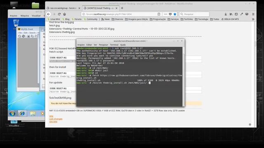Save page to Pocket icon
Screen dimensions: 264x148
(x=170, y=14)
